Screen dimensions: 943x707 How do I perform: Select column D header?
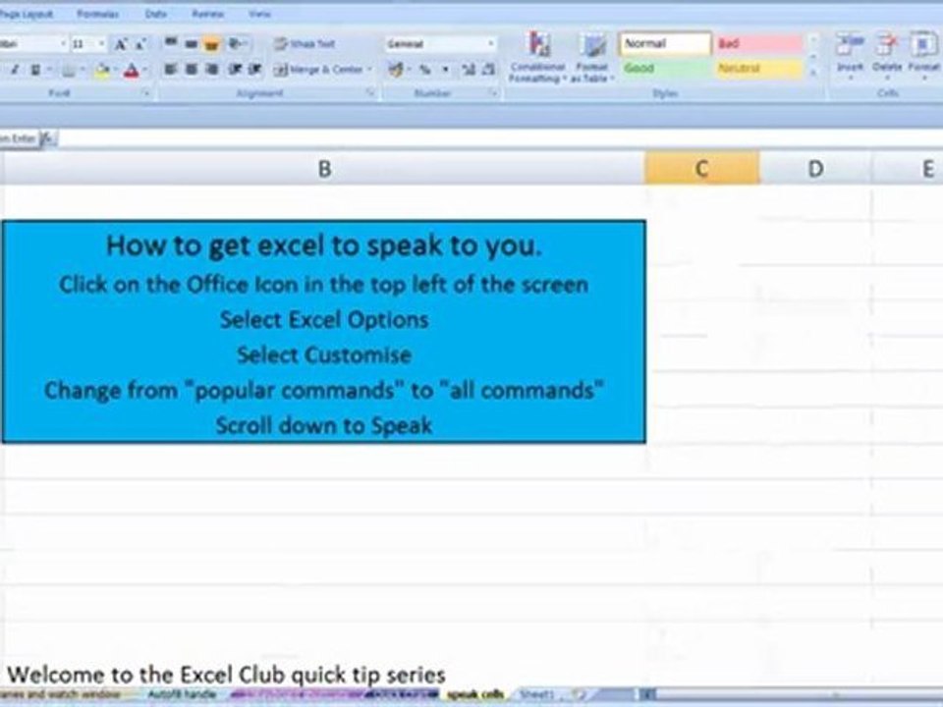point(815,169)
